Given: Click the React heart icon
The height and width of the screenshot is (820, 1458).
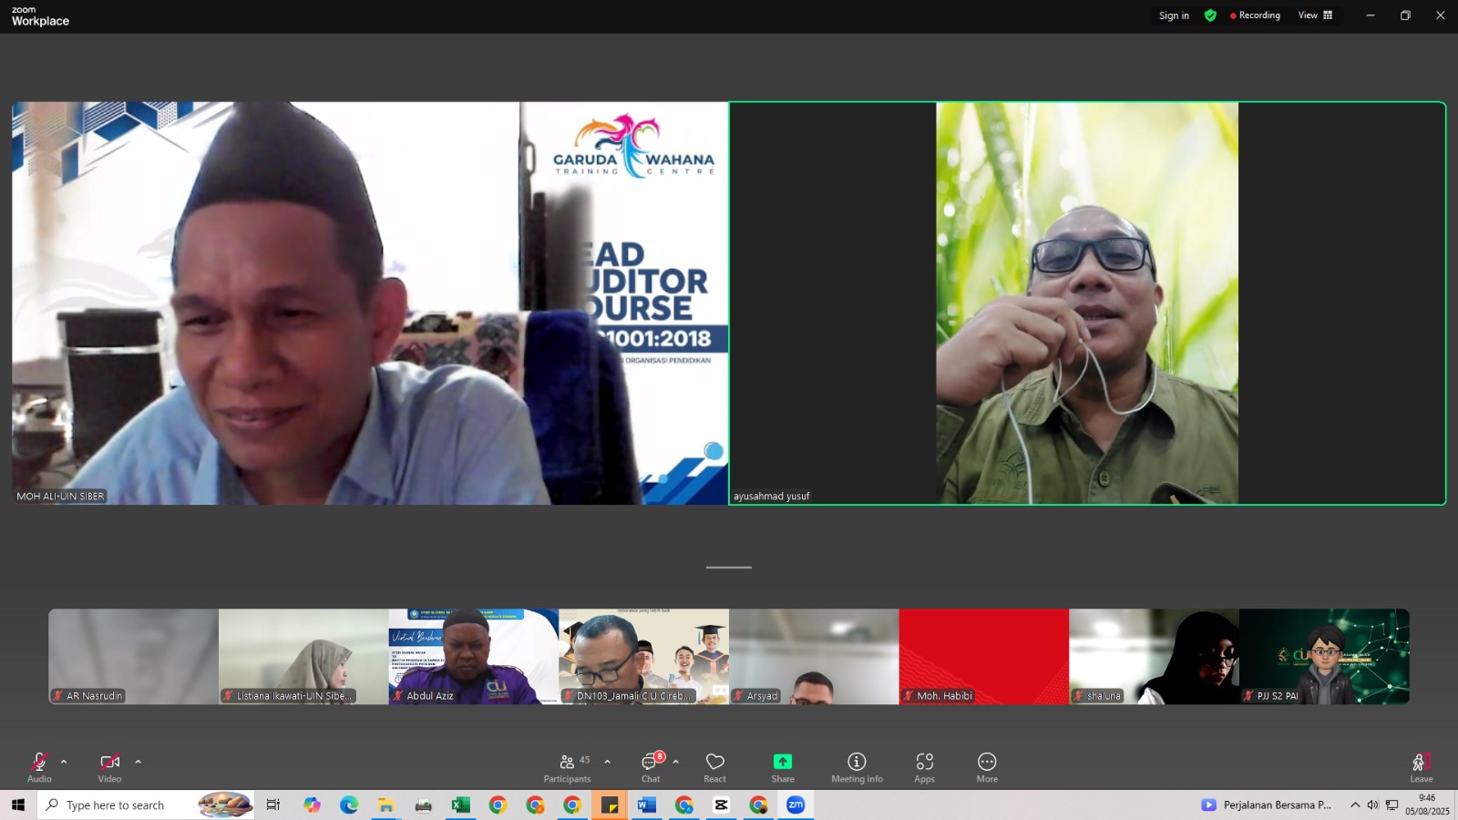Looking at the screenshot, I should 715,766.
